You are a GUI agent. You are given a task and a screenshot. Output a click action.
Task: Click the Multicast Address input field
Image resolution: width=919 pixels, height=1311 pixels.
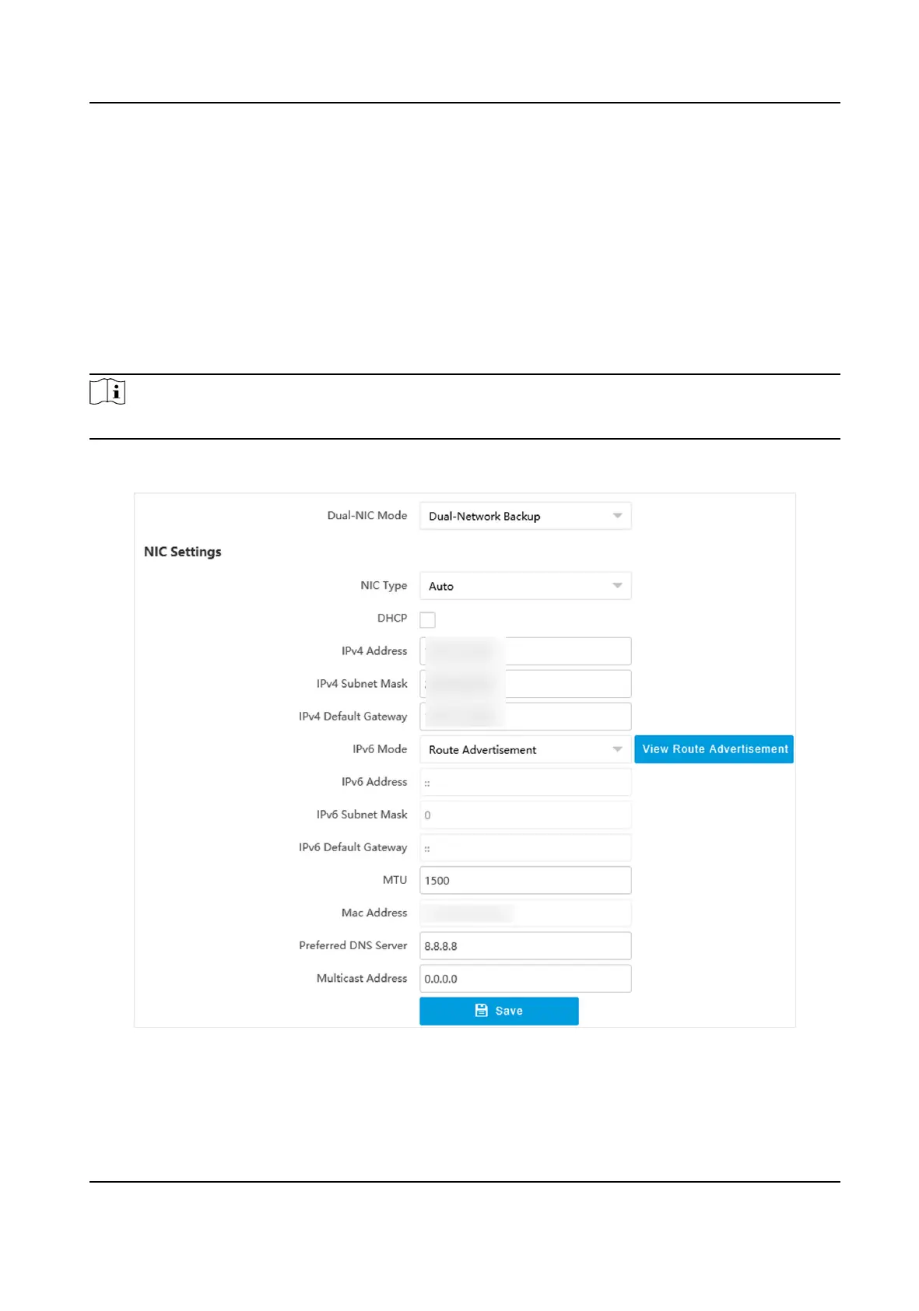pyautogui.click(x=525, y=979)
